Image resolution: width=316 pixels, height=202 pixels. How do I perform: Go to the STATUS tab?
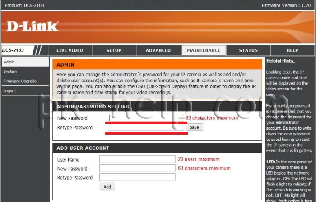(248, 50)
